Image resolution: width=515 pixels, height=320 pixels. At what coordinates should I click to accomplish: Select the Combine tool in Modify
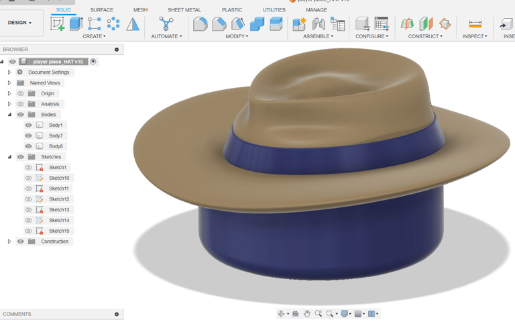(x=257, y=24)
